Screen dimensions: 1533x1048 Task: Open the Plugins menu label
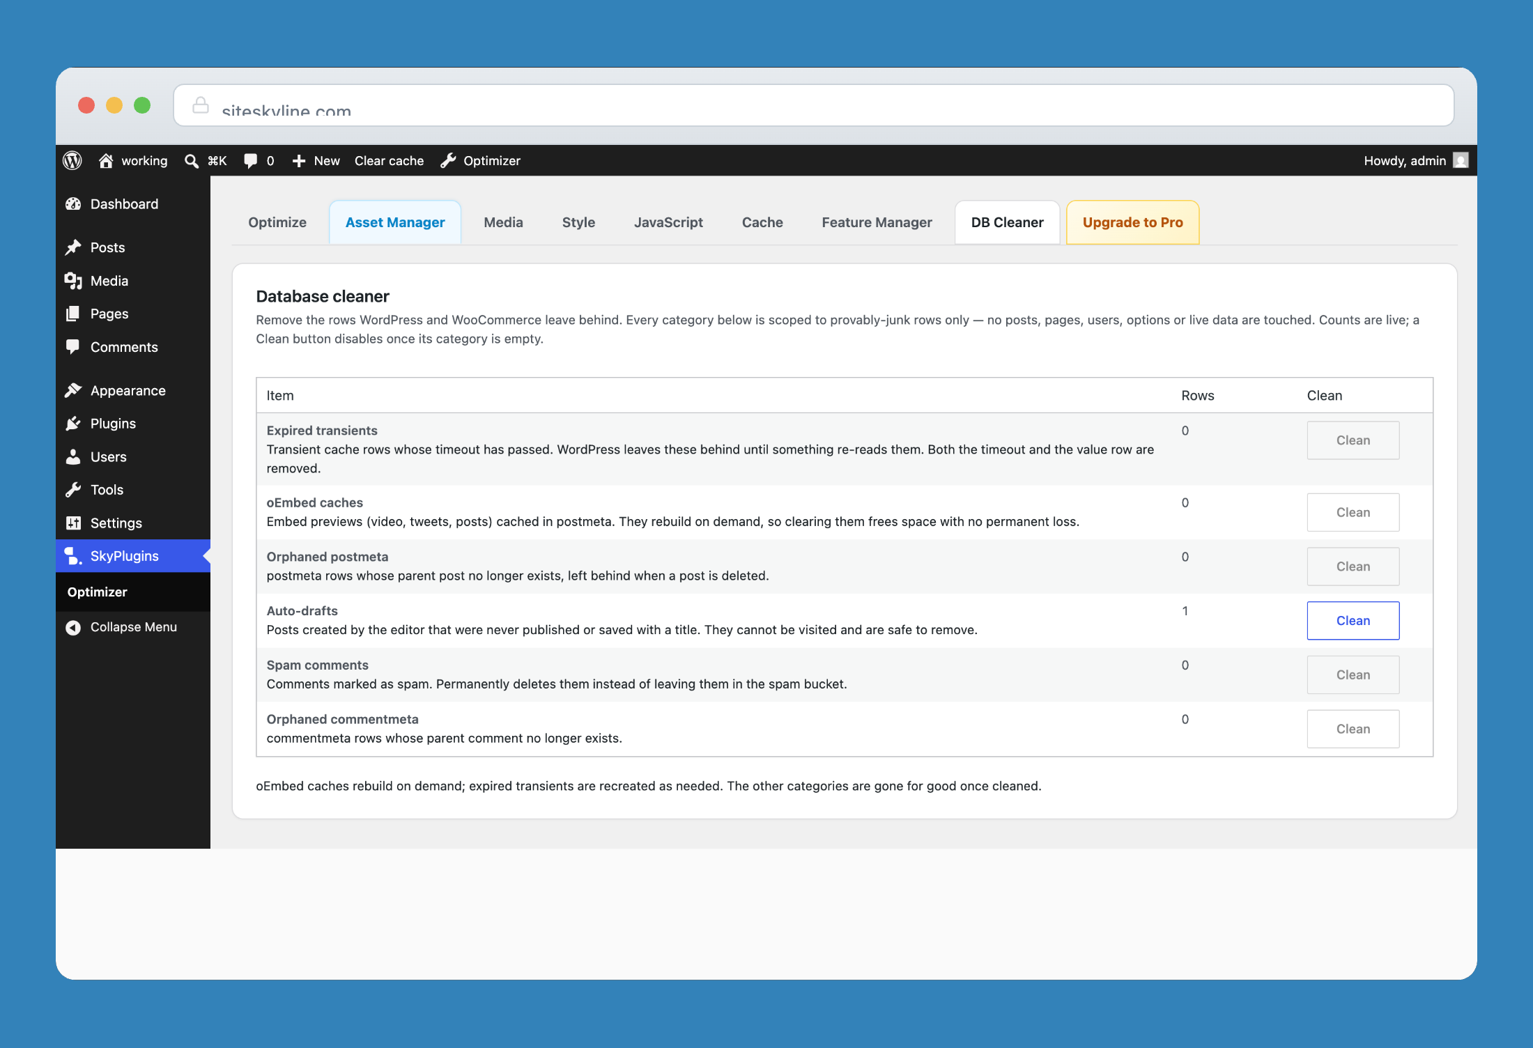tap(113, 424)
